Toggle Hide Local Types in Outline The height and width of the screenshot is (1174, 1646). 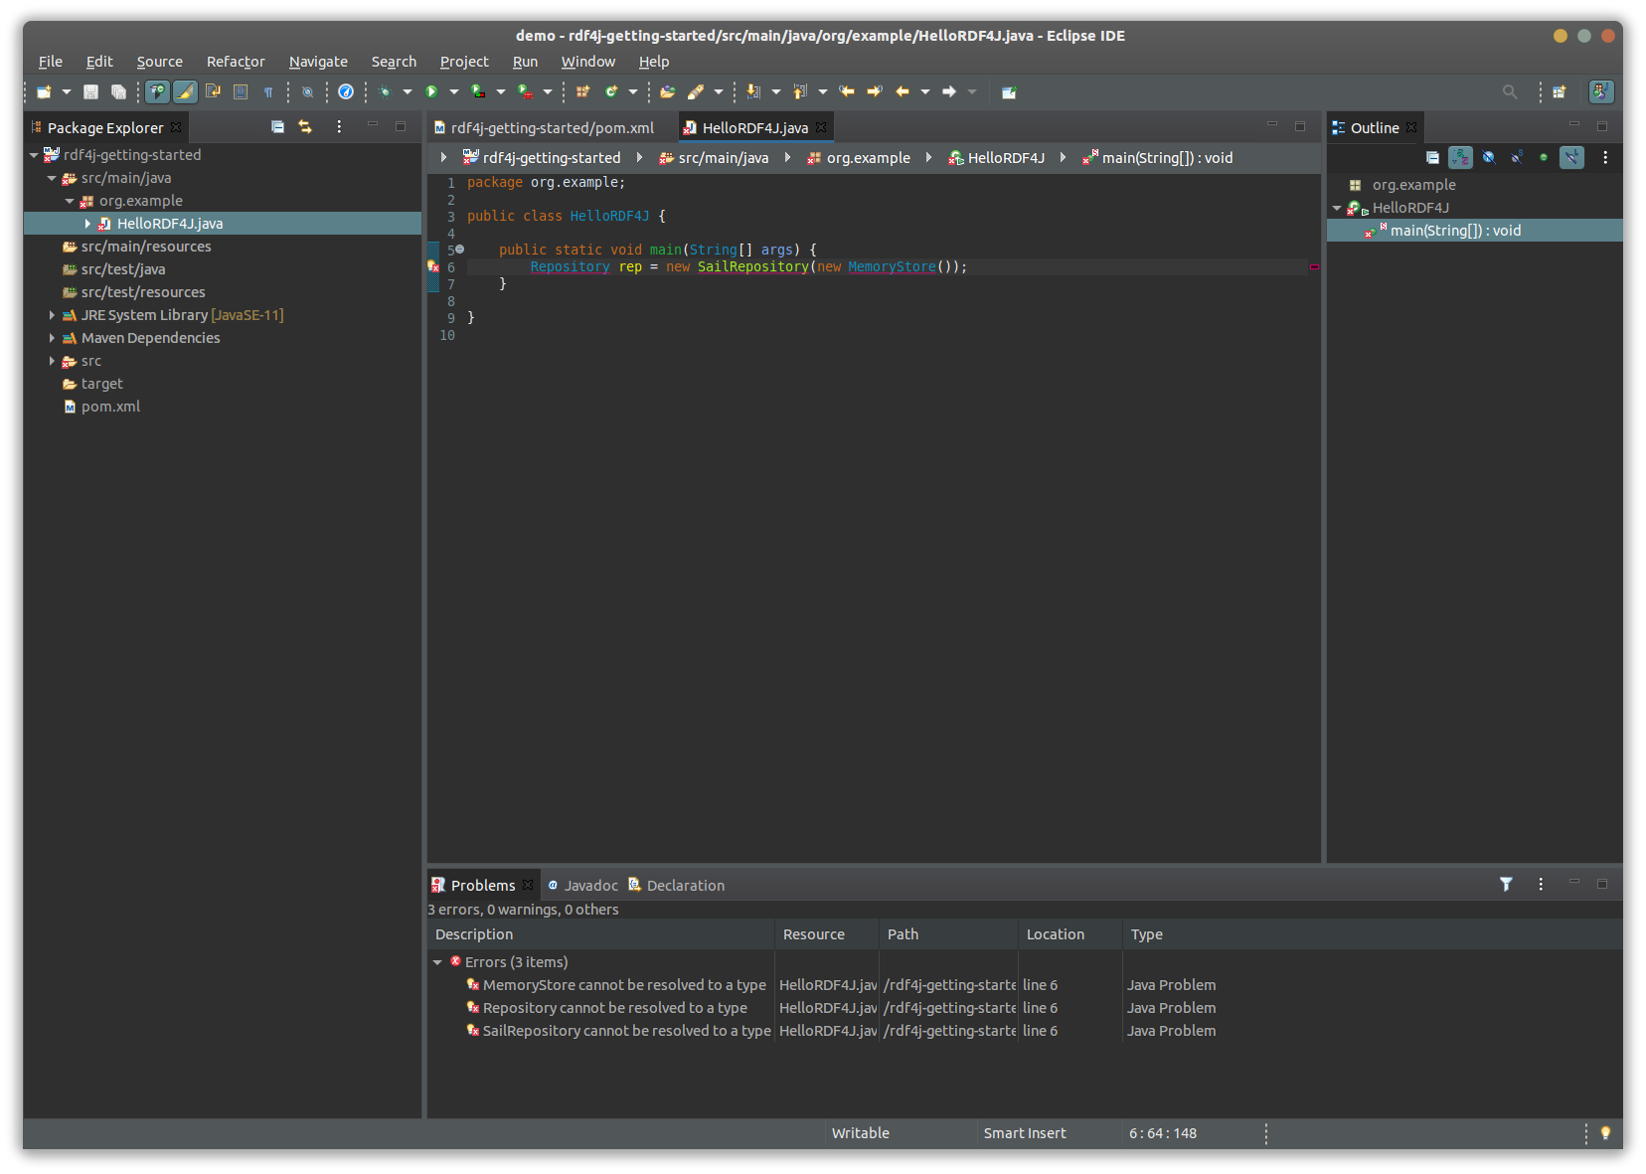point(1571,157)
